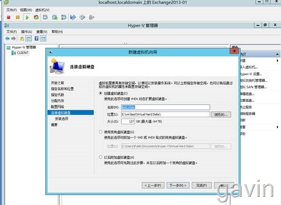This screenshot has height=205, width=281.
Task: Go to the 安装选项 wizard step
Action: click(x=61, y=119)
